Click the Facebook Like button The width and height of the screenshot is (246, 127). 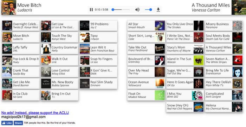pyautogui.click(x=7, y=123)
